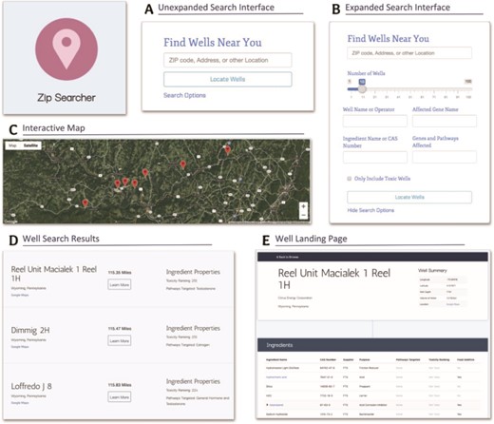
Task: Click middle marker in the three-marker cluster
Action: click(x=125, y=182)
